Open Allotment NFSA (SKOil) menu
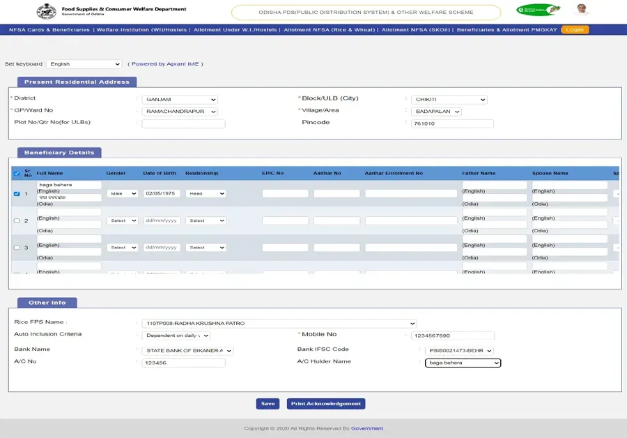This screenshot has height=438, width=627. pos(415,29)
